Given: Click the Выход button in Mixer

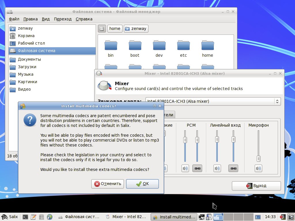Looking at the screenshot, I should (256, 186).
